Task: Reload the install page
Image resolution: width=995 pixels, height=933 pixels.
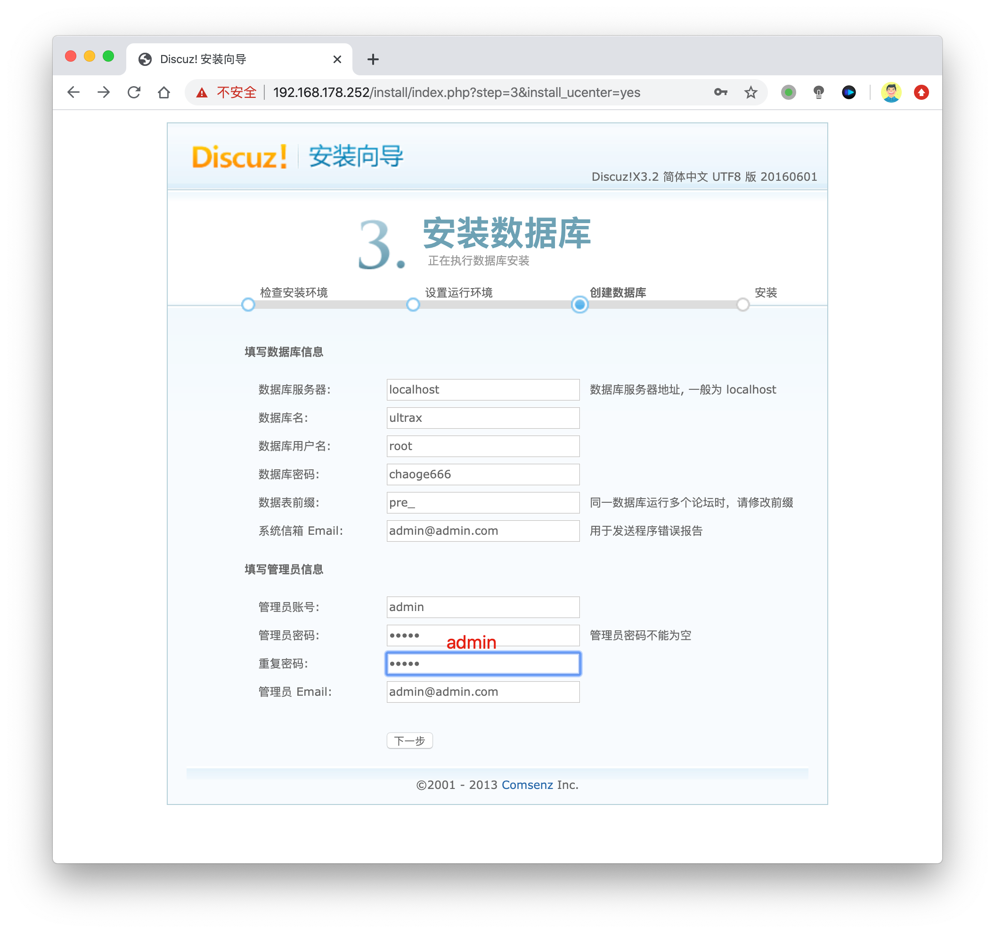Action: tap(134, 92)
